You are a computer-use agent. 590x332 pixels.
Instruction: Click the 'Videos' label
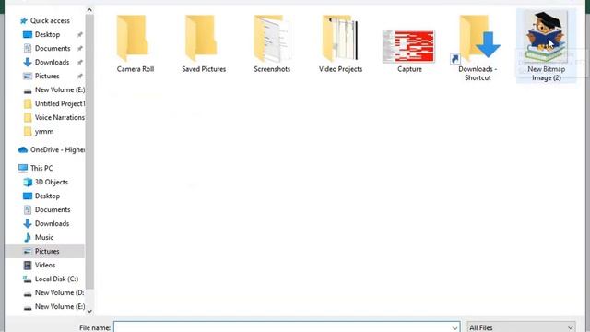point(45,266)
